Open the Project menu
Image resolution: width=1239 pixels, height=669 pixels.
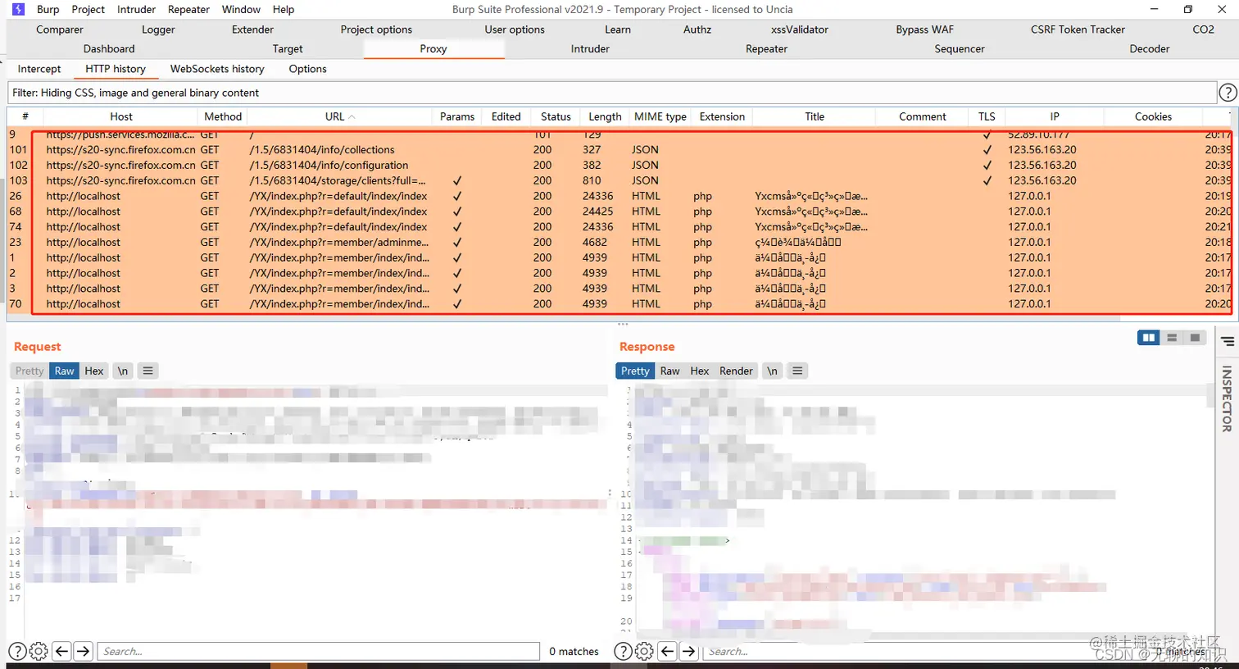(x=88, y=9)
